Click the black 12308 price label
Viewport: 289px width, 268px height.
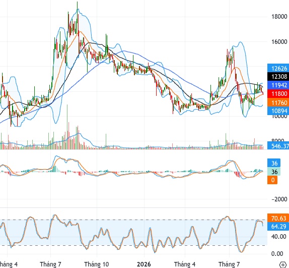(278, 77)
